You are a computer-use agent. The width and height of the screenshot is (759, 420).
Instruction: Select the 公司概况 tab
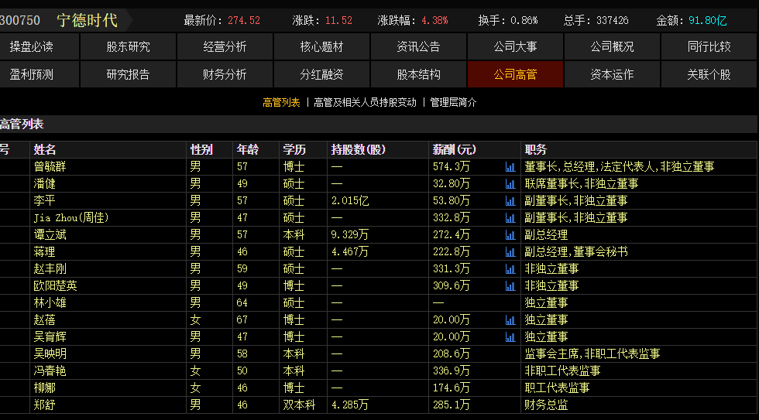(x=613, y=46)
